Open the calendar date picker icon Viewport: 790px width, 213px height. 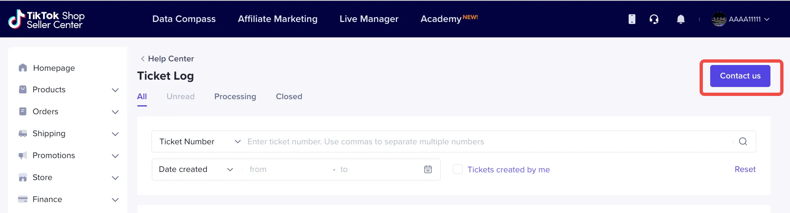pos(428,170)
